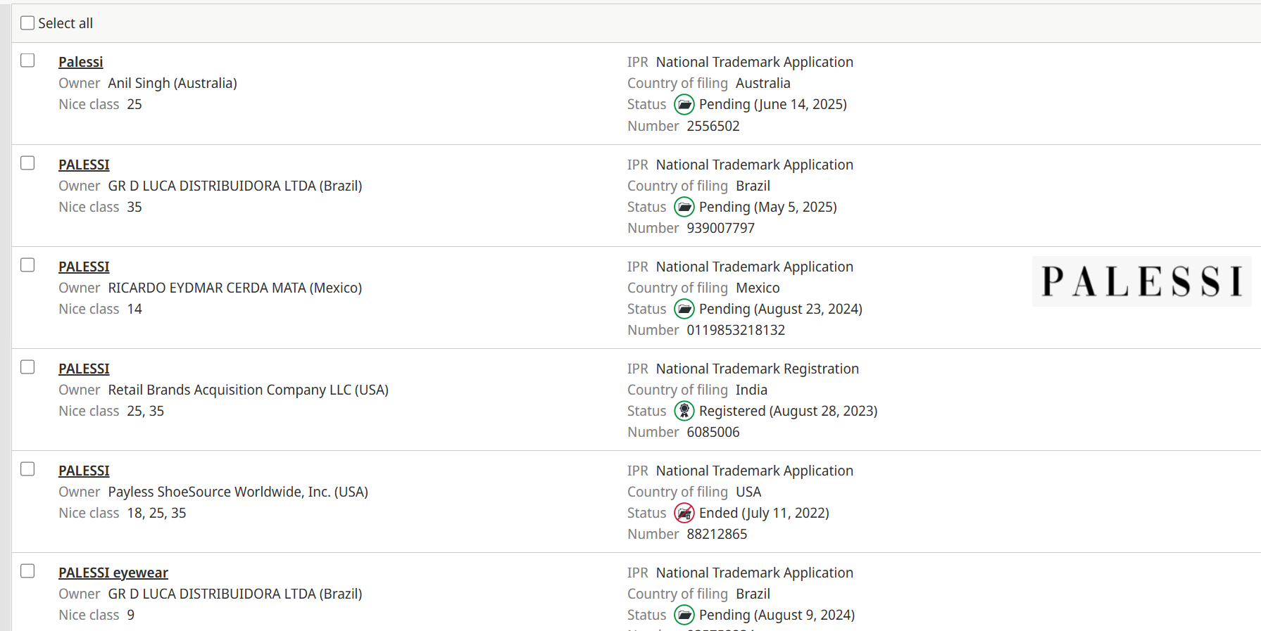
Task: Select checkbox for RICARDO EYDMAR CERDA MATA entry
Action: (x=27, y=265)
